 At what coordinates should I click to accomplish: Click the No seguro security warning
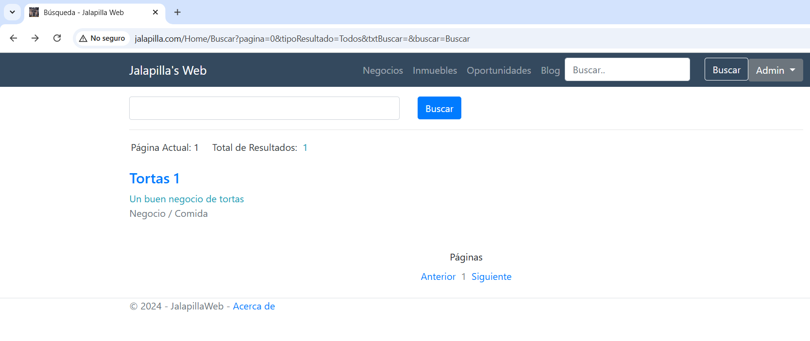pyautogui.click(x=102, y=38)
